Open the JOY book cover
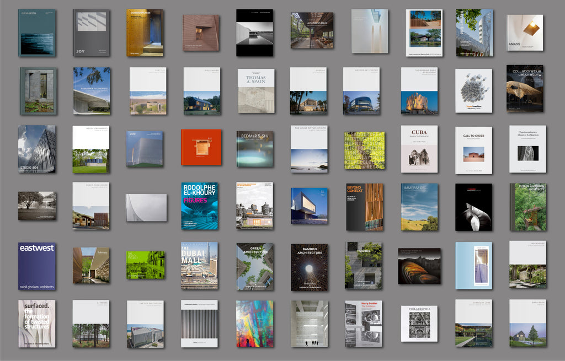The image size is (565, 361). point(92,33)
